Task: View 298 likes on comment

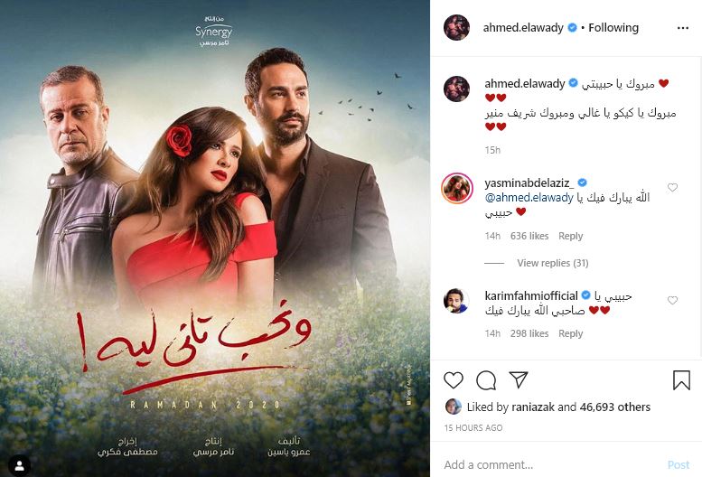Action: click(529, 333)
